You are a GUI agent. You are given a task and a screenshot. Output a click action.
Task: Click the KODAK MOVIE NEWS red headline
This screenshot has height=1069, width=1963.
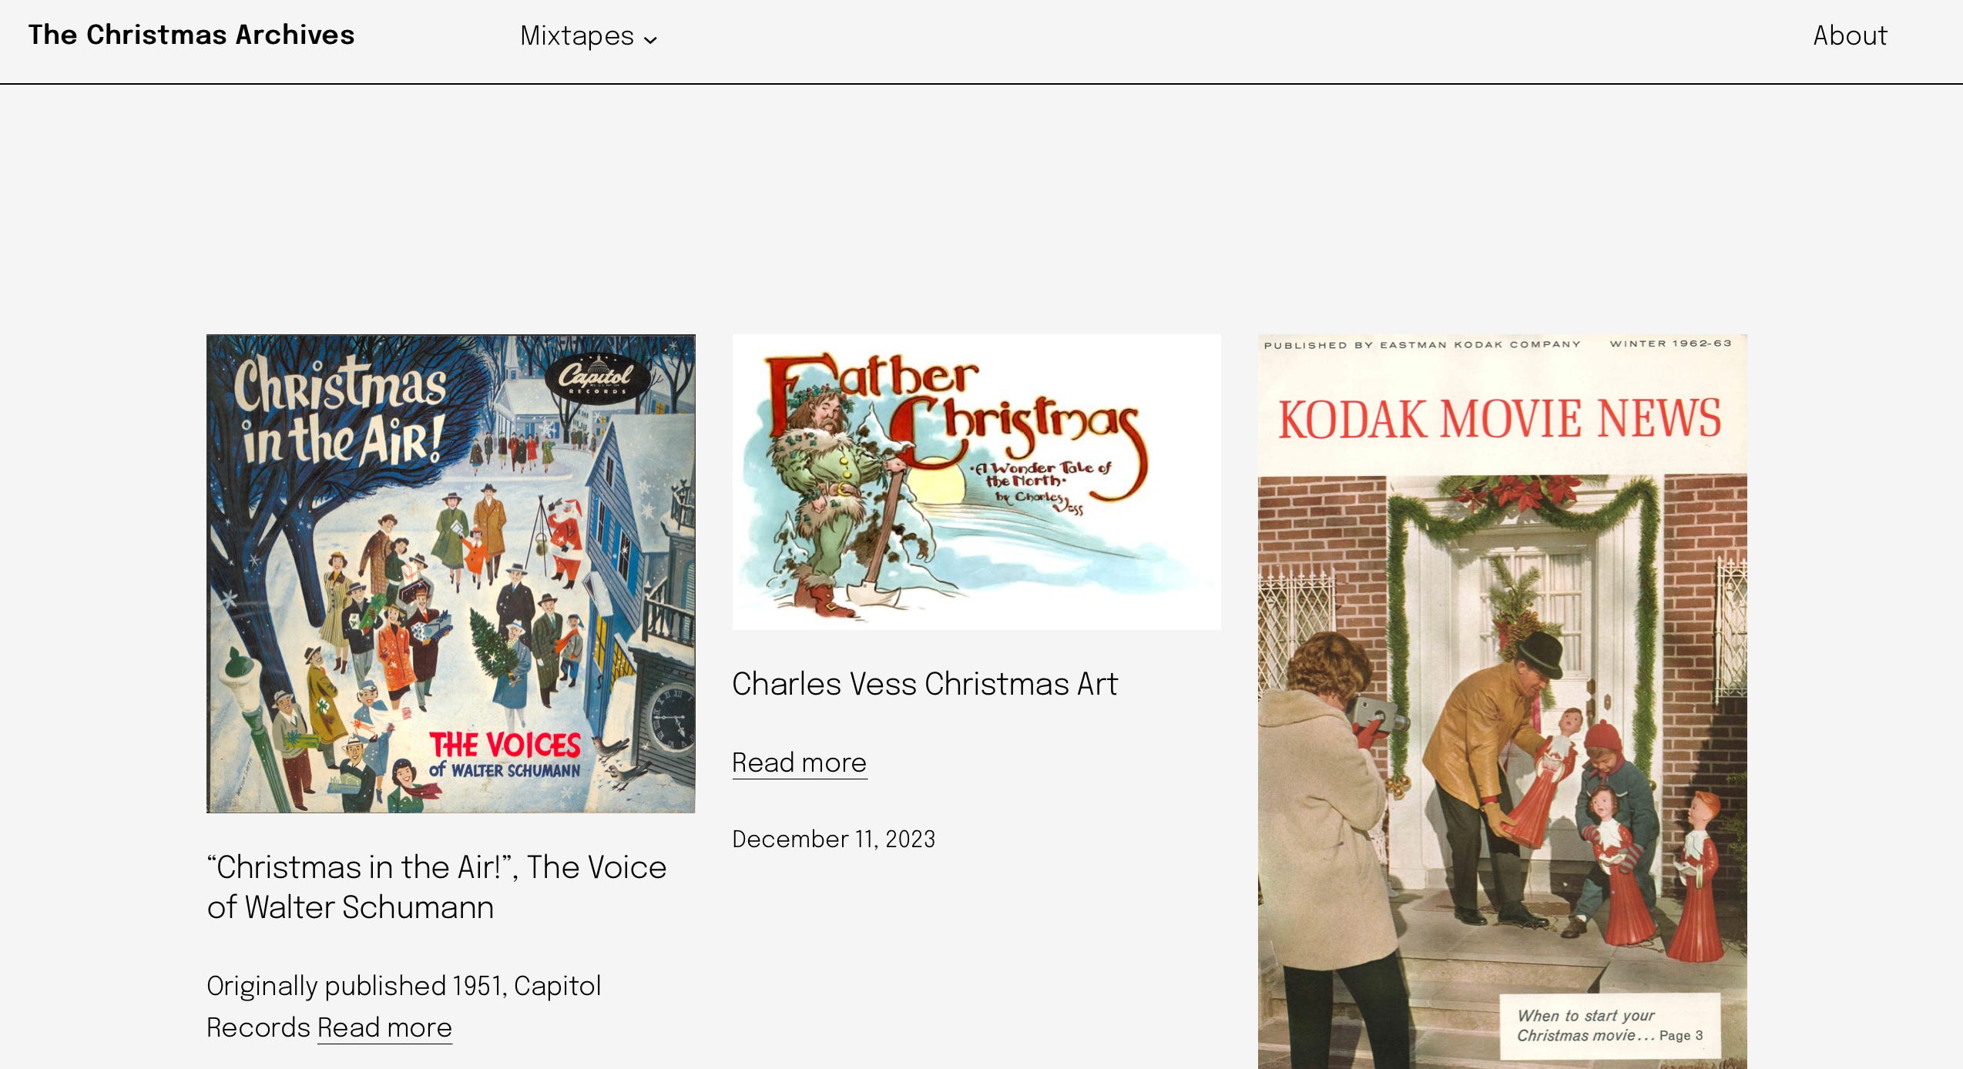pos(1499,419)
